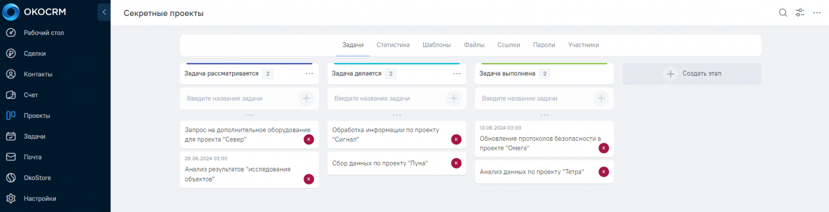Open the search magnifier icon
Image resolution: width=829 pixels, height=212 pixels.
click(783, 12)
